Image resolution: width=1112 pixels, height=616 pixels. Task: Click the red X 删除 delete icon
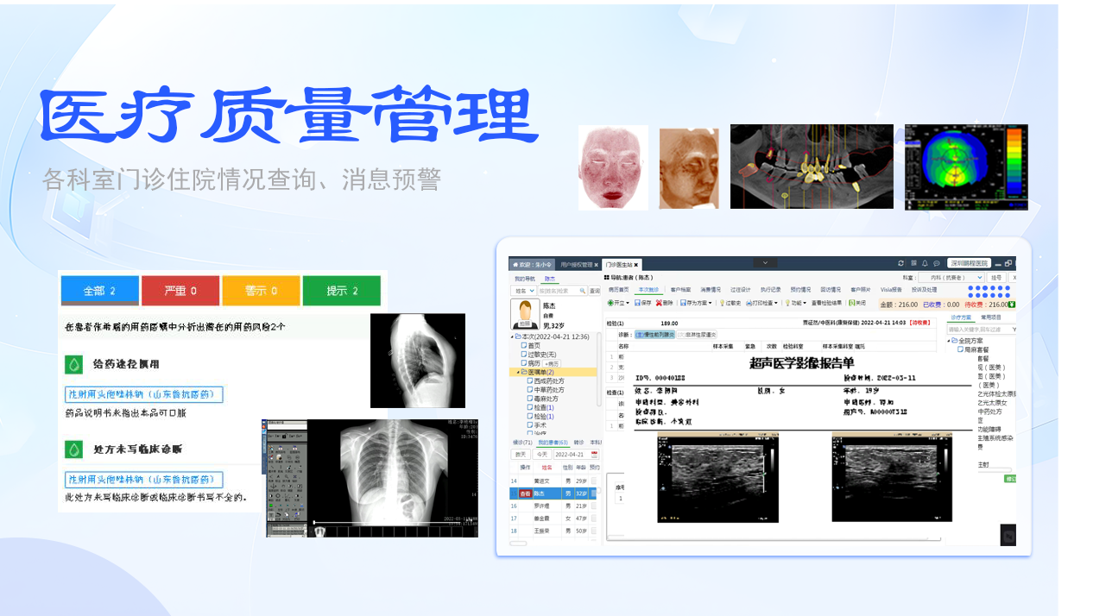pyautogui.click(x=659, y=303)
